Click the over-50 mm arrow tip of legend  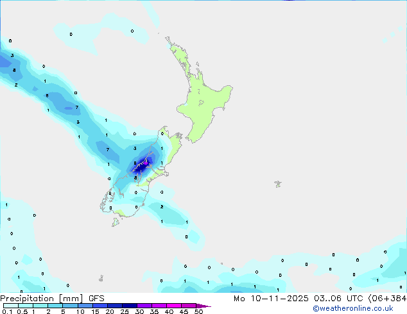pos(203,306)
